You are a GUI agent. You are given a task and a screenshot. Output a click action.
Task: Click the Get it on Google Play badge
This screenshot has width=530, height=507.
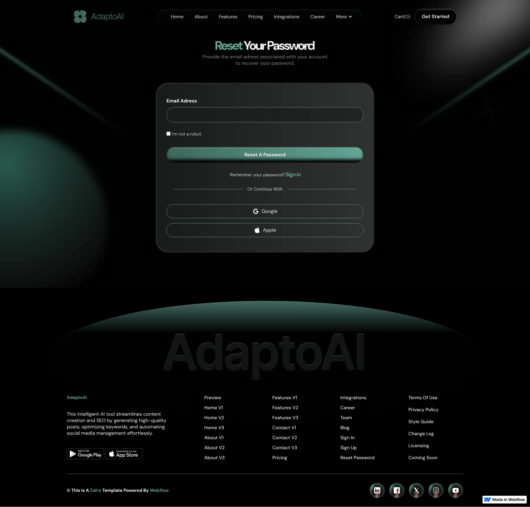tap(85, 454)
